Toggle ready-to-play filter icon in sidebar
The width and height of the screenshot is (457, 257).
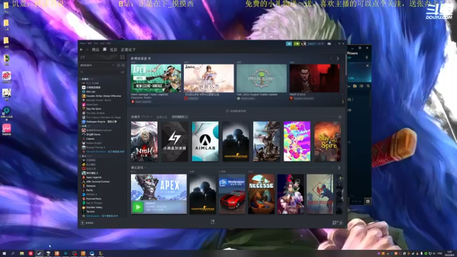click(123, 65)
